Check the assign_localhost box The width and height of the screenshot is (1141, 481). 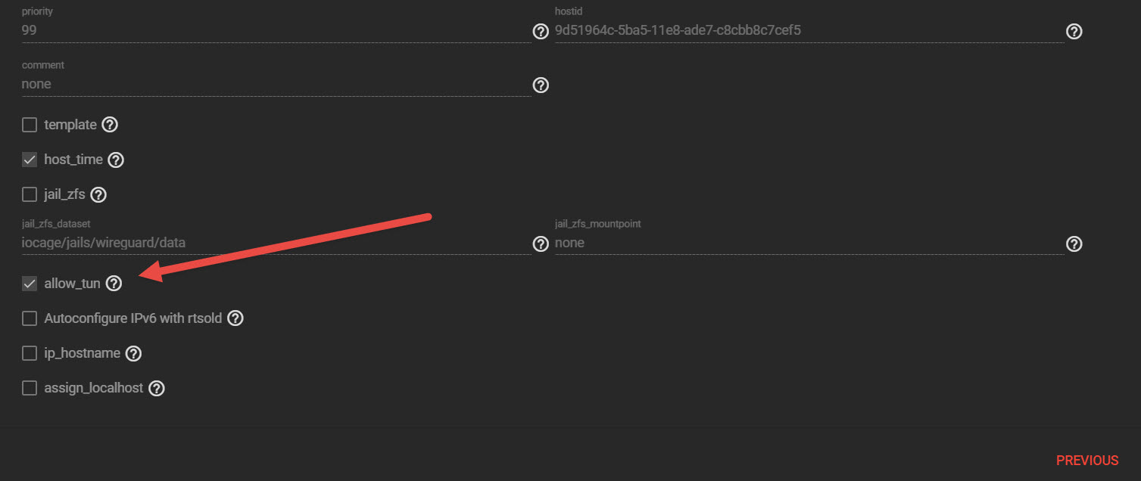tap(30, 389)
